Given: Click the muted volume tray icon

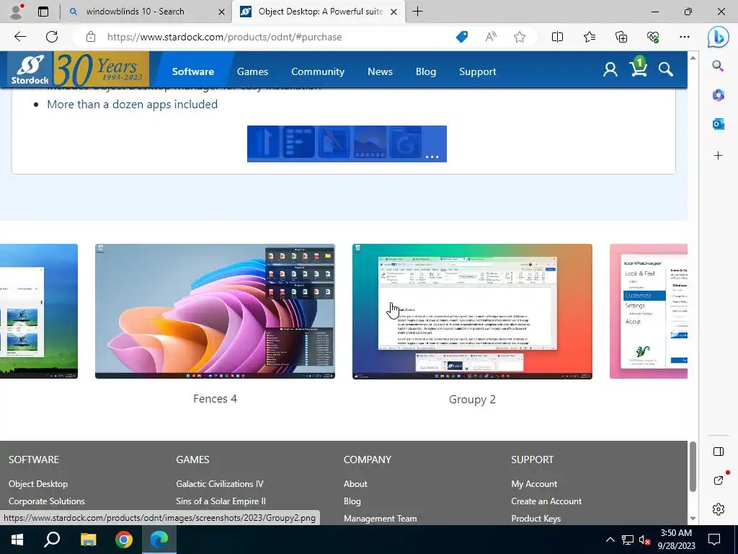Looking at the screenshot, I should [645, 540].
